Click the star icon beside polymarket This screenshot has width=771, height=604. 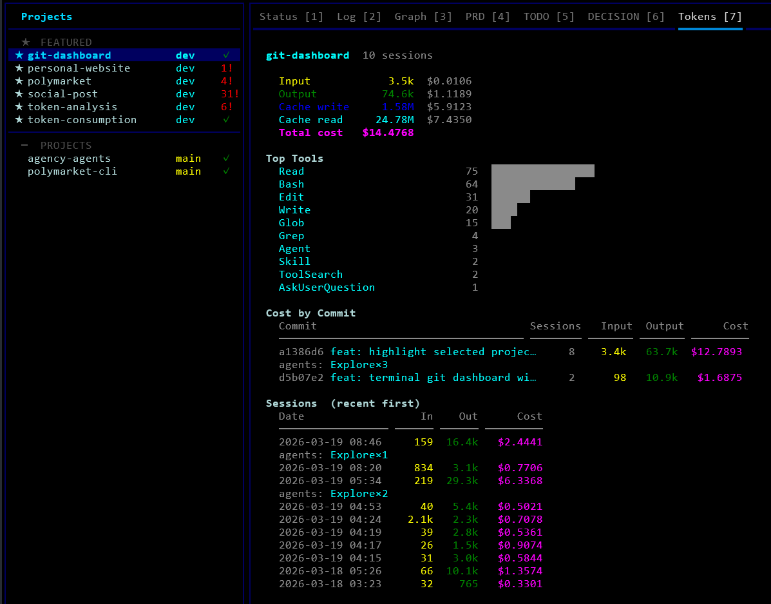[x=19, y=81]
